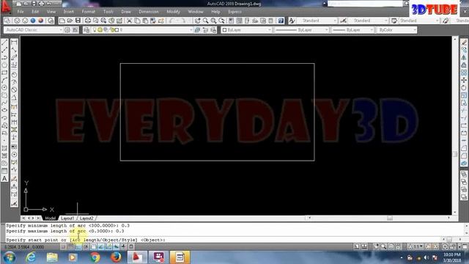
Task: Toggle Ortho mode in status bar
Action: point(78,246)
